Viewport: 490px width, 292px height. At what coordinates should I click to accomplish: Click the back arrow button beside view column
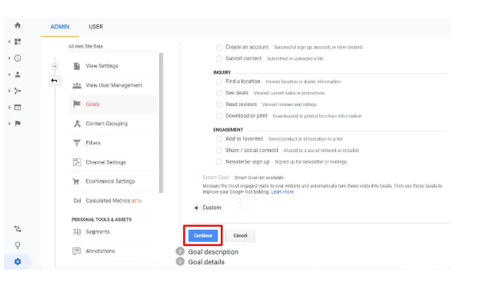[x=55, y=81]
